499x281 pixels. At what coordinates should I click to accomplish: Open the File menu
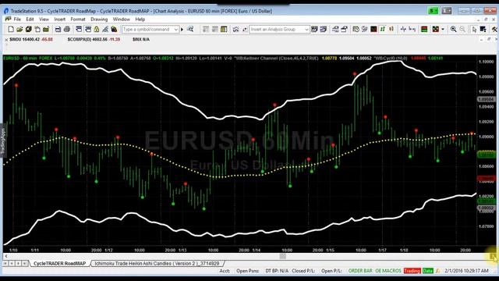pyautogui.click(x=17, y=20)
